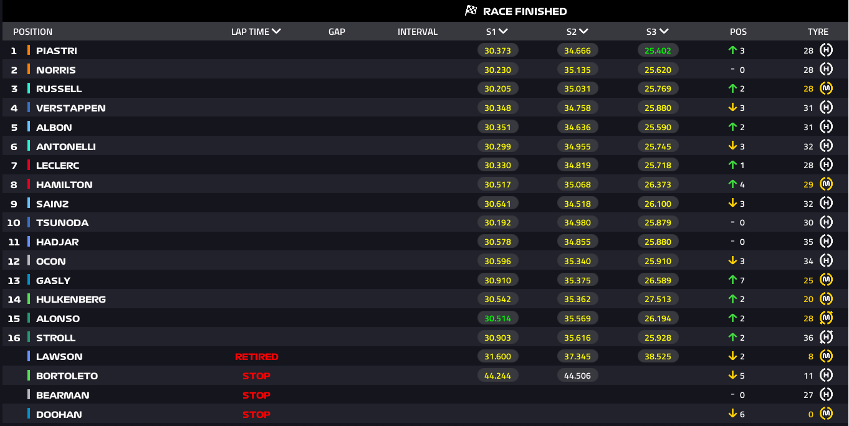Click Verstappen's yellow position-lost arrow
The image size is (849, 426).
(733, 108)
